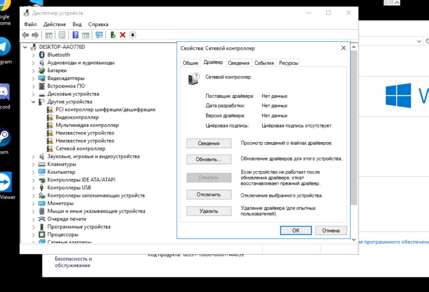Click the Отключить button

point(209,195)
